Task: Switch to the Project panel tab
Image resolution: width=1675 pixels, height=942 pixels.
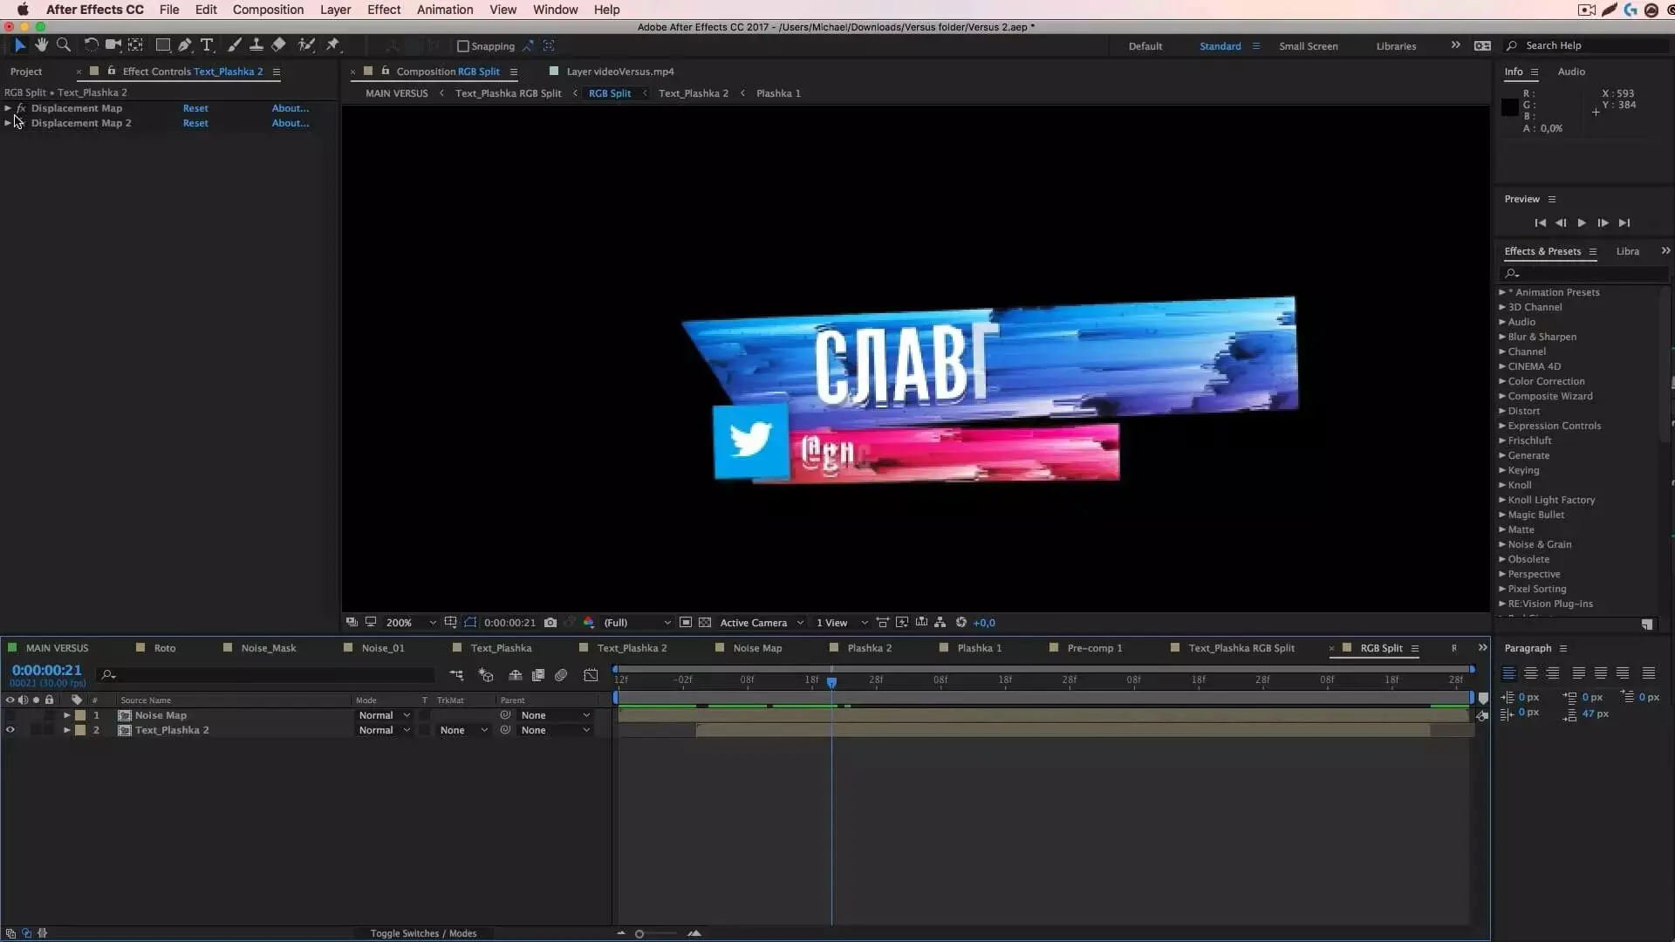Action: click(26, 72)
